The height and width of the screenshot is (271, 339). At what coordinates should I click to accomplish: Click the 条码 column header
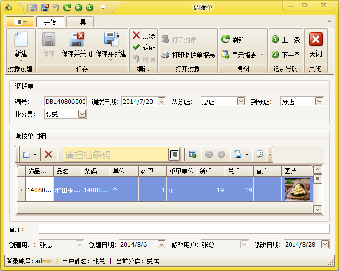(96, 171)
